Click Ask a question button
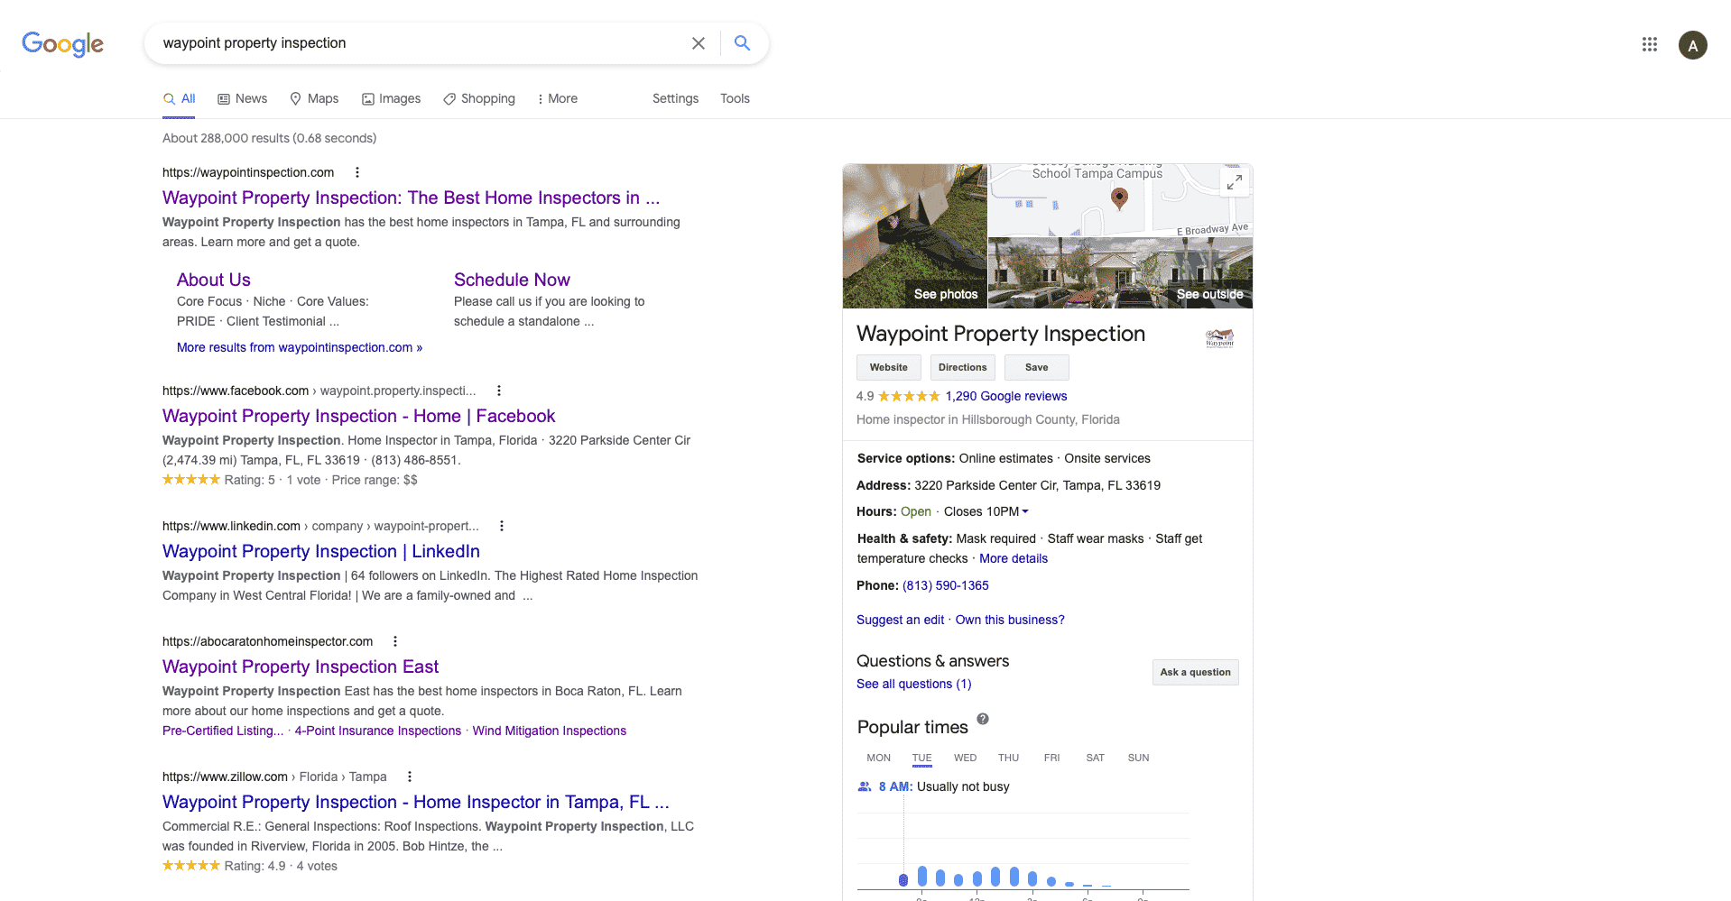This screenshot has width=1731, height=901. coord(1195,672)
